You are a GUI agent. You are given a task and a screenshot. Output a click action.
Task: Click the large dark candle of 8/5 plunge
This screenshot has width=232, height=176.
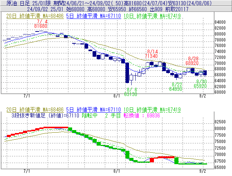click(x=127, y=73)
